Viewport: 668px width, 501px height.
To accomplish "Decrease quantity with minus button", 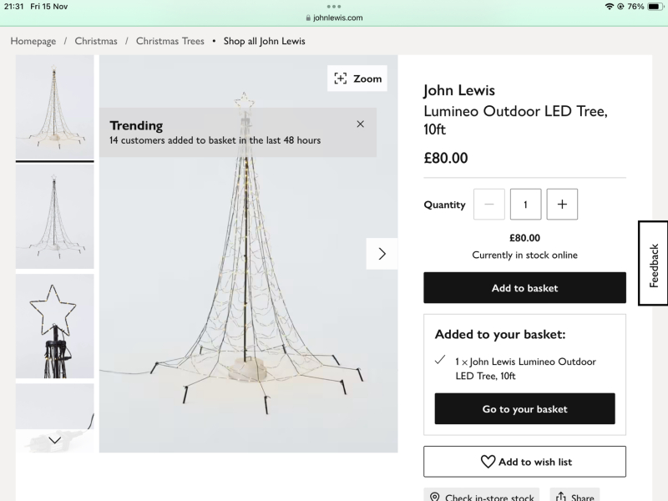I will tap(488, 205).
